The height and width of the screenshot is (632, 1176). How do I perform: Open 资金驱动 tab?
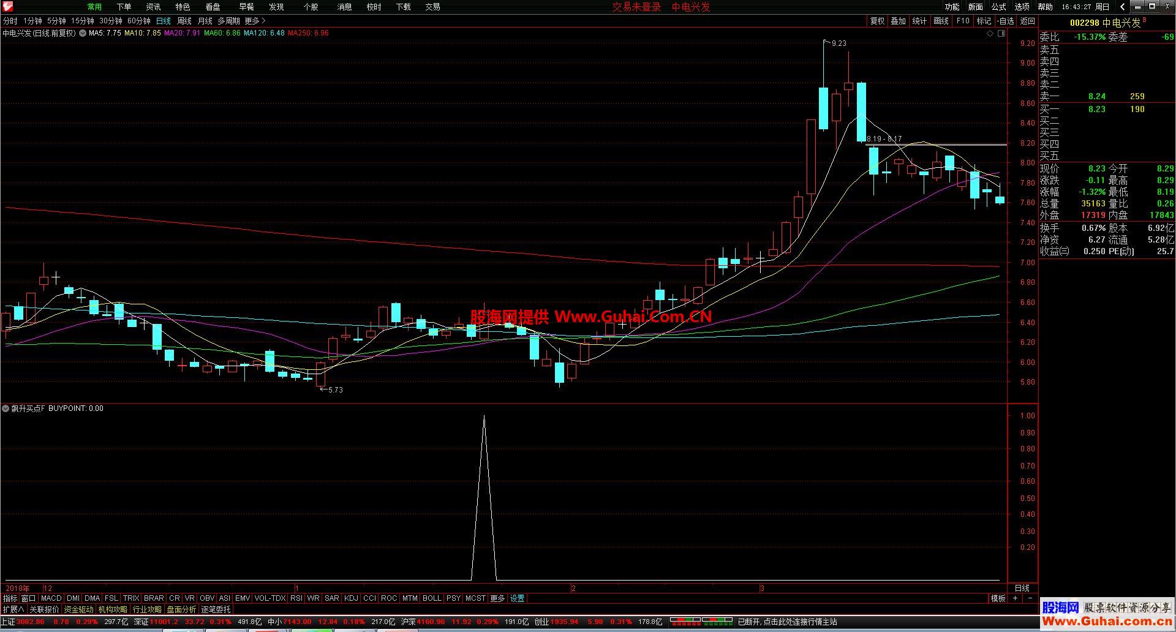click(x=78, y=609)
